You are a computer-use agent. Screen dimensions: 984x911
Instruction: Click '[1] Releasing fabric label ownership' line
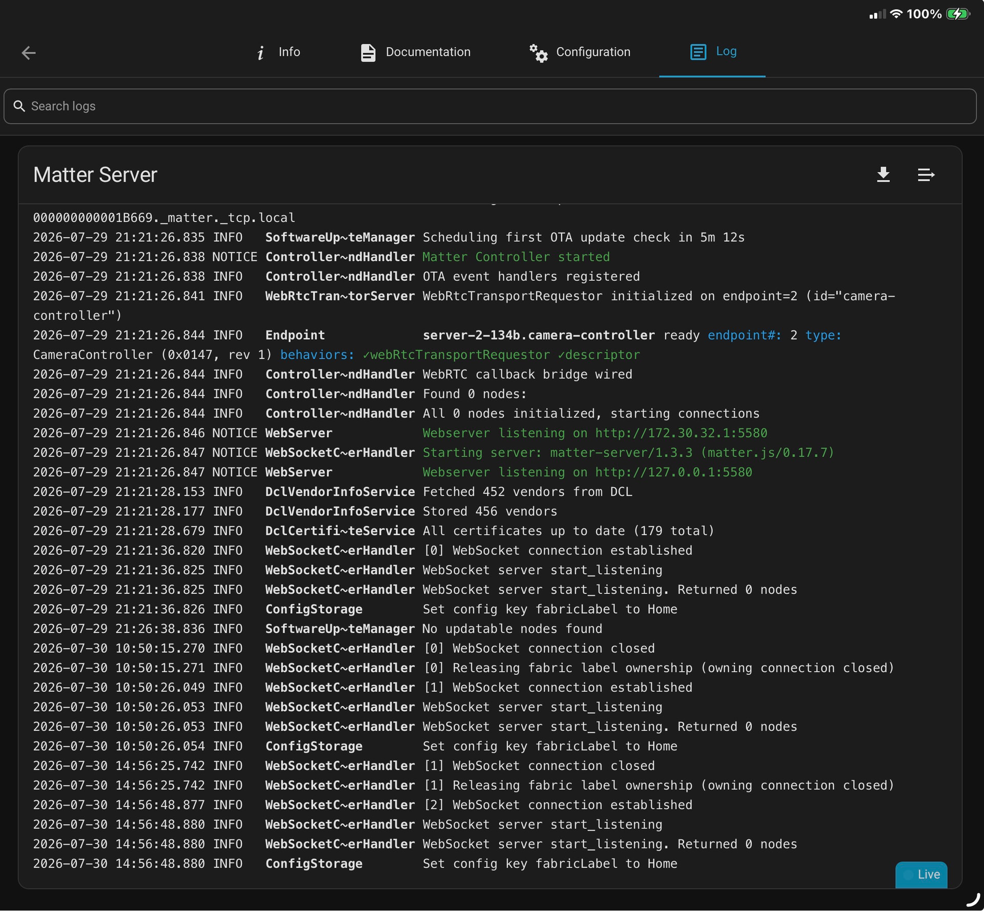click(x=659, y=785)
